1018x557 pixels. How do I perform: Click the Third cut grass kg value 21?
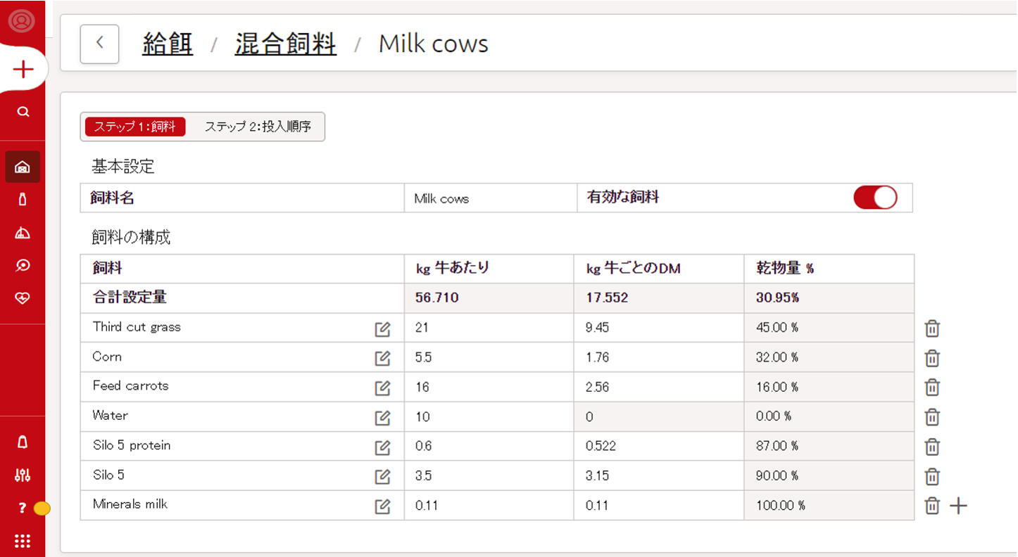coord(489,328)
